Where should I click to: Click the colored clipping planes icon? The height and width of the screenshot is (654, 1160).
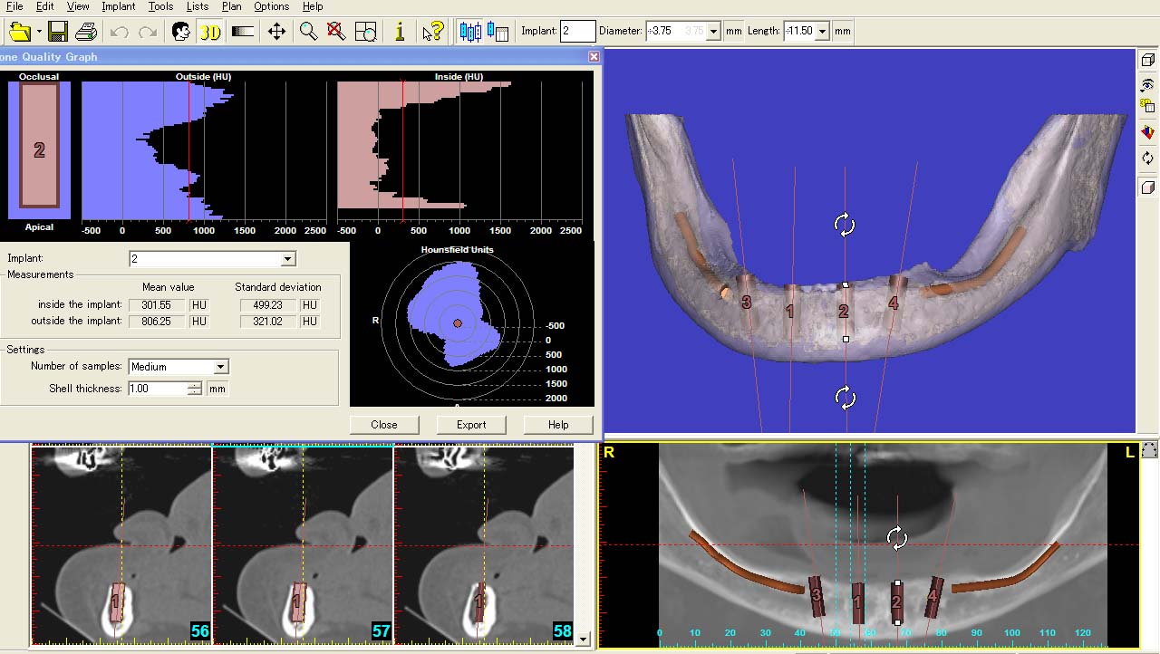(x=1147, y=132)
